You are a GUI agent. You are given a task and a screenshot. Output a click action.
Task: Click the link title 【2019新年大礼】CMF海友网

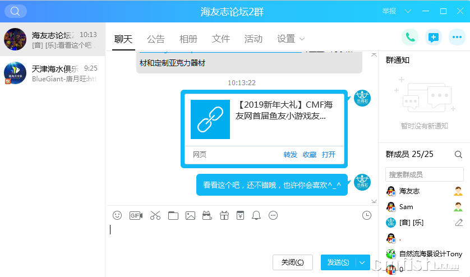click(284, 110)
